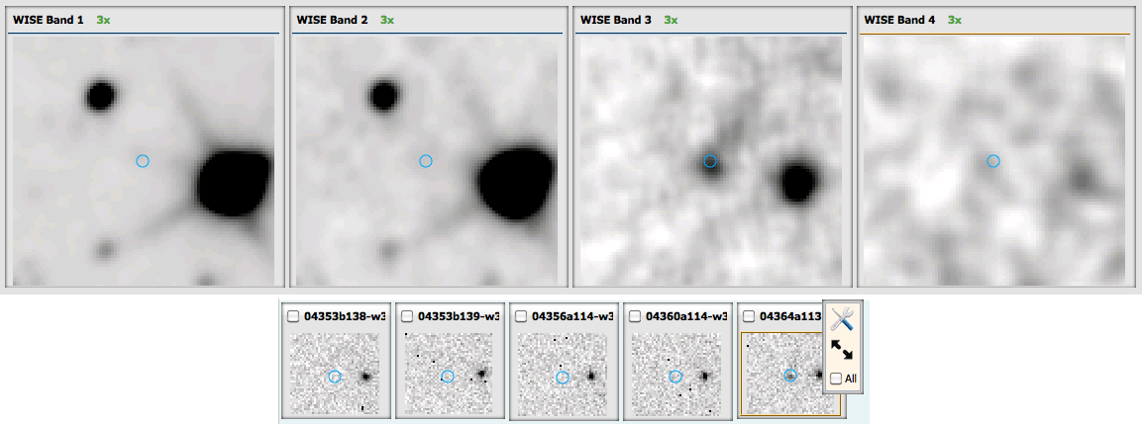Select the WISE Band 3 title
Screen dimensions: 1142x424
coord(615,21)
